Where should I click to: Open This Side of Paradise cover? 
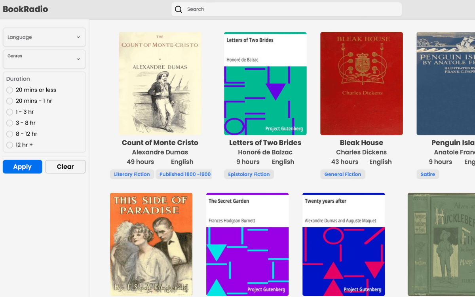click(x=151, y=244)
